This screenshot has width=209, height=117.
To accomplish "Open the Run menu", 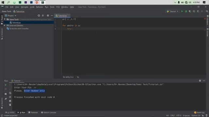I will [46, 7].
